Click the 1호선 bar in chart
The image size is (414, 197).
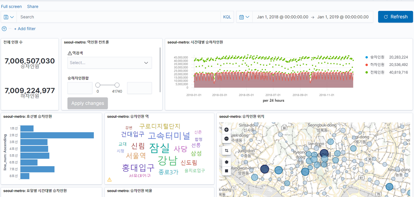pos(27,129)
